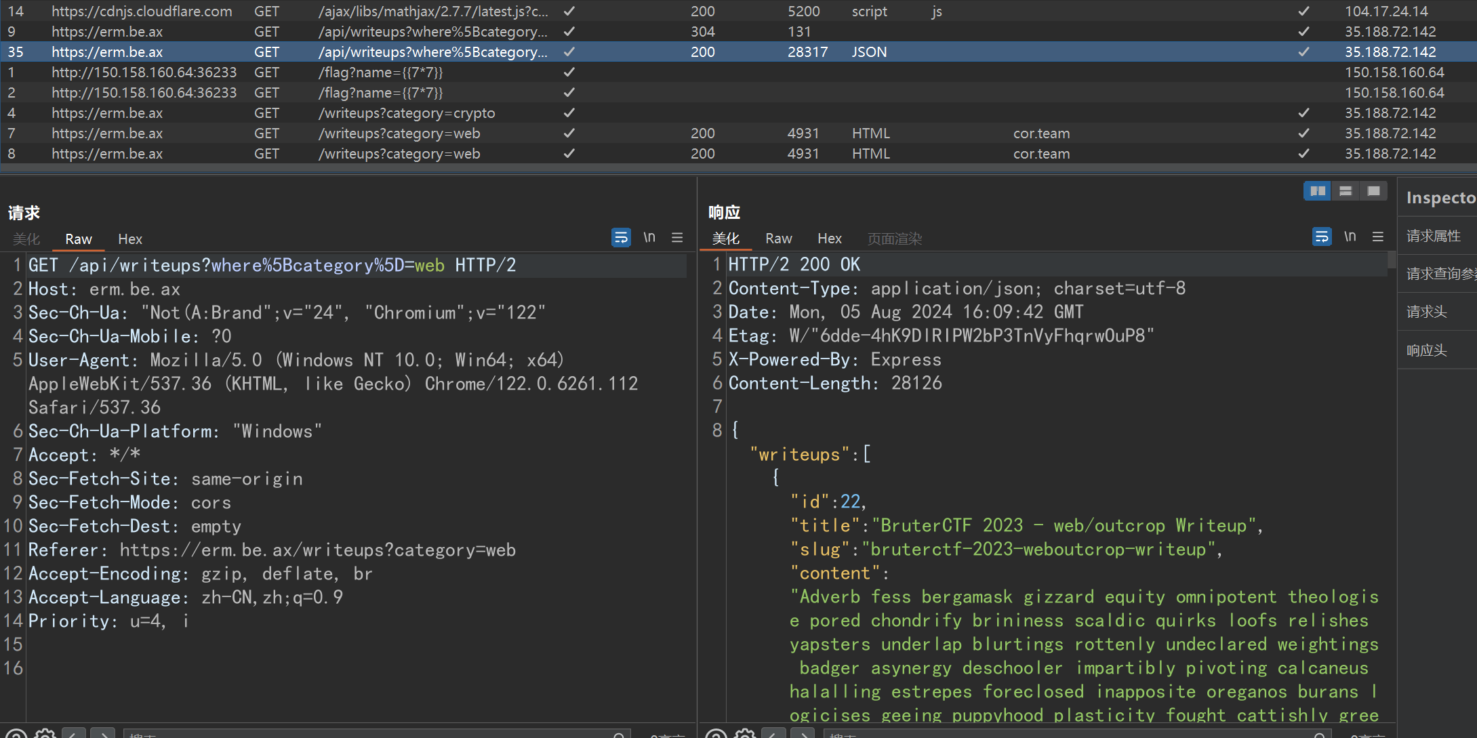
Task: Open the 页面渲染 render tab
Action: pyautogui.click(x=895, y=239)
